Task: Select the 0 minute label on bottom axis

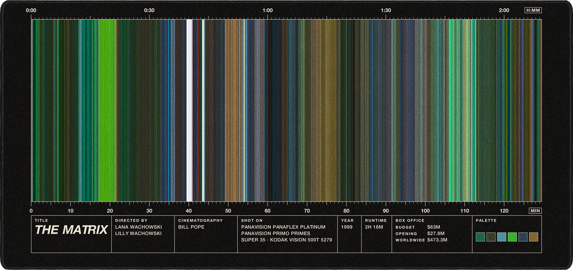Action: (31, 210)
